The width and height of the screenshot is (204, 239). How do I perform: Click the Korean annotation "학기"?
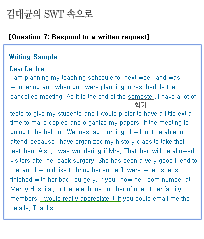point(140,105)
